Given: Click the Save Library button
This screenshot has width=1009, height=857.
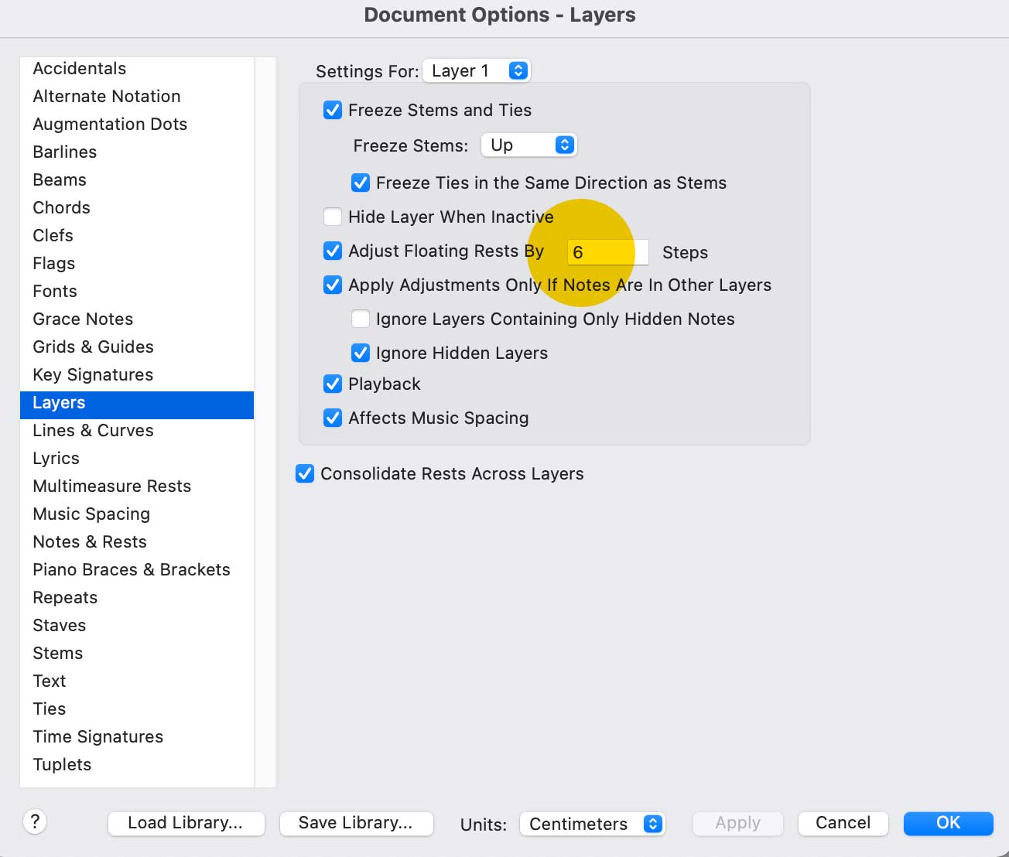Looking at the screenshot, I should 356,823.
